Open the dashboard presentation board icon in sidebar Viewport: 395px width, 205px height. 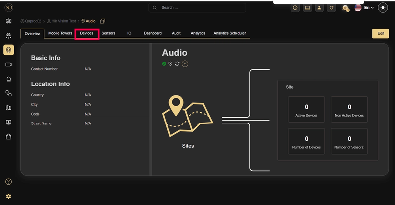point(8,21)
